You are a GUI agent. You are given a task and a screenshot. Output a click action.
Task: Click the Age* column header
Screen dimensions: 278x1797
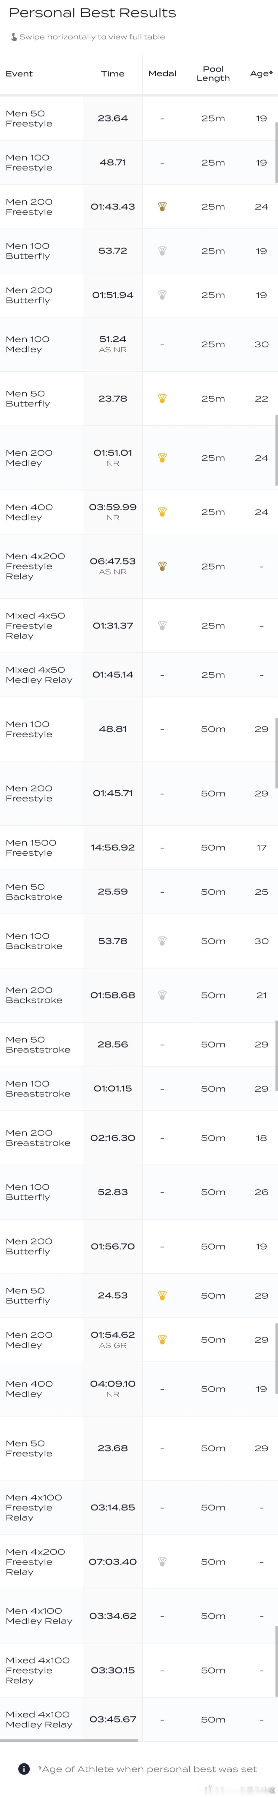coord(261,73)
